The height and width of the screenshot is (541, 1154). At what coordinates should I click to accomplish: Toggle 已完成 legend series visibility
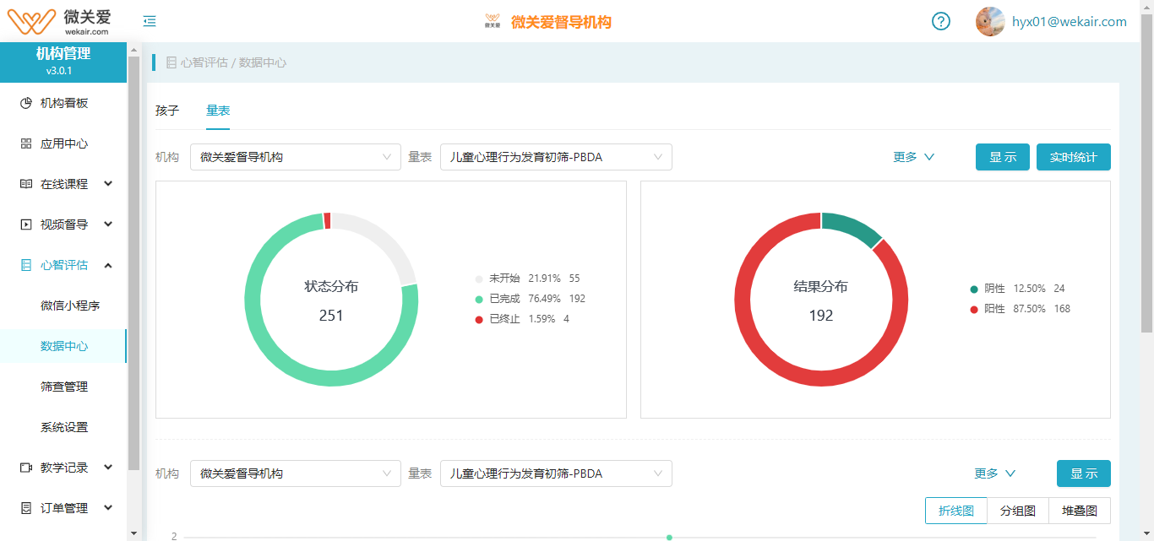click(x=504, y=299)
